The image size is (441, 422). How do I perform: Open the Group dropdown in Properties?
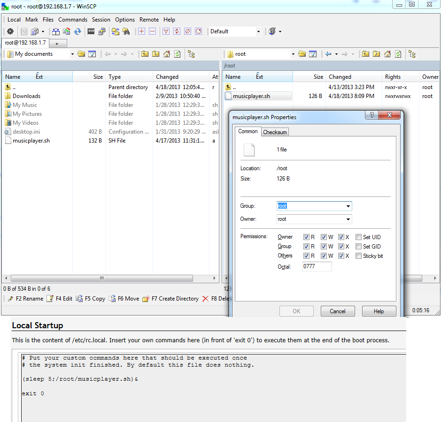(348, 206)
